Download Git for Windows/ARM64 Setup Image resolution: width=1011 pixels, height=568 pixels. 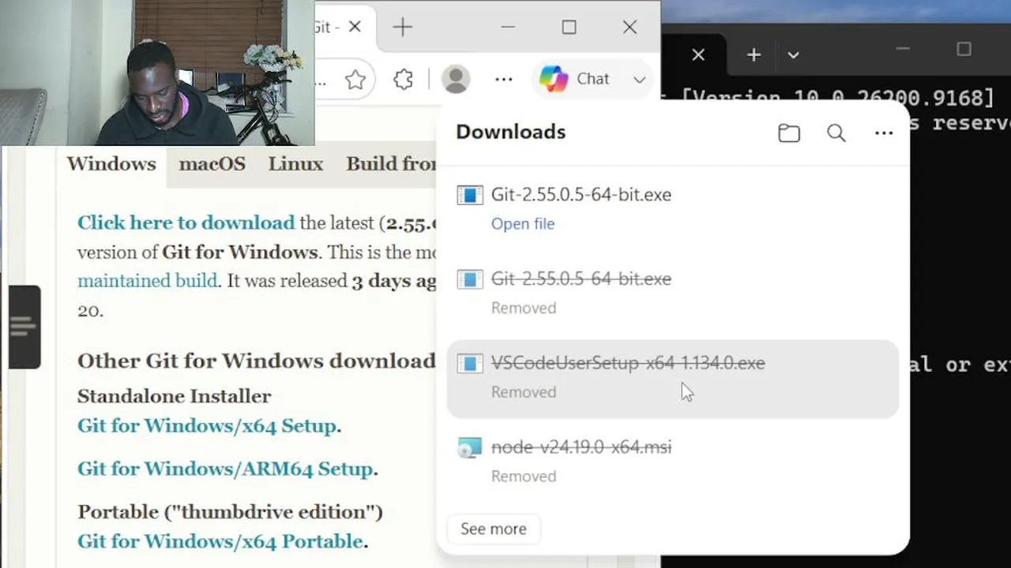coord(225,469)
